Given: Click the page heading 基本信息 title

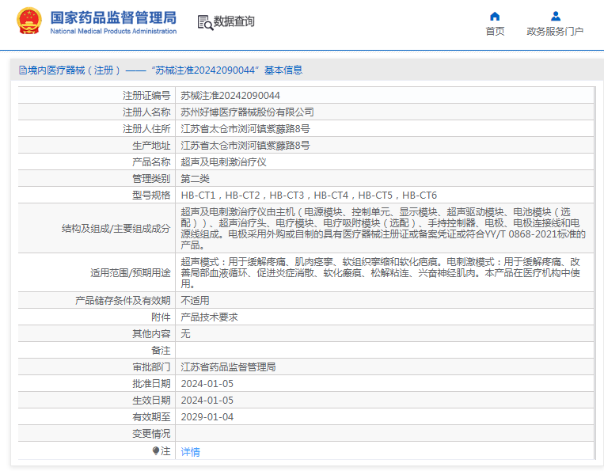Looking at the screenshot, I should 283,70.
